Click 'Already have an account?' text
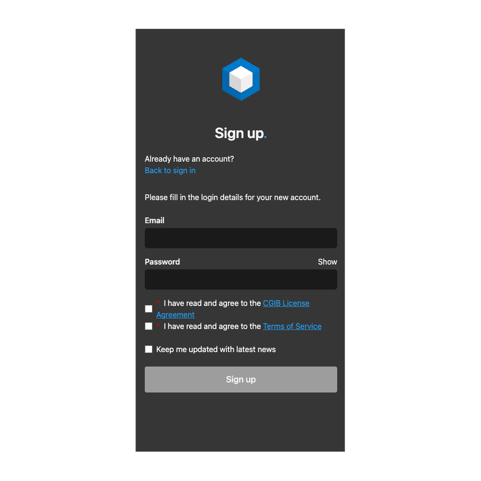 click(189, 159)
